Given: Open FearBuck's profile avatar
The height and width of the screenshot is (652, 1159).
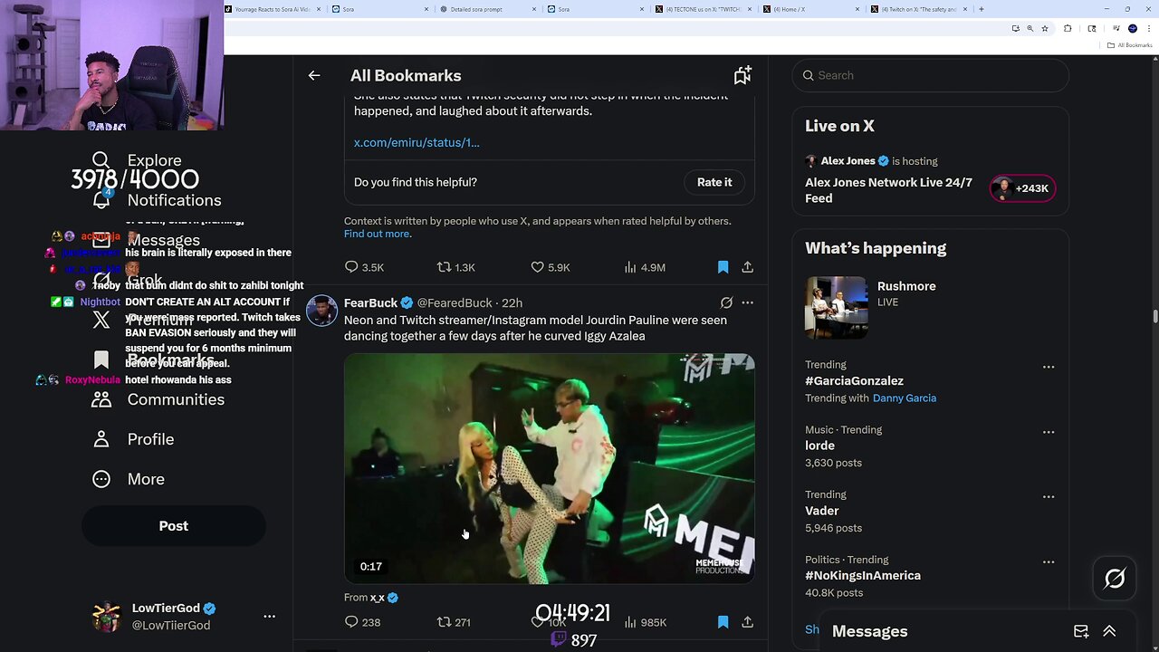Looking at the screenshot, I should (x=321, y=310).
